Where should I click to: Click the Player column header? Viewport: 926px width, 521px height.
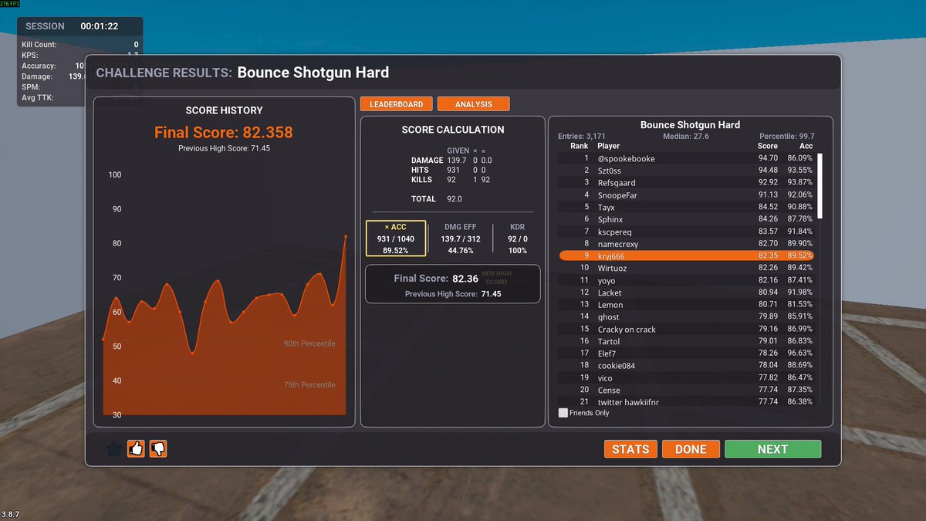point(609,146)
